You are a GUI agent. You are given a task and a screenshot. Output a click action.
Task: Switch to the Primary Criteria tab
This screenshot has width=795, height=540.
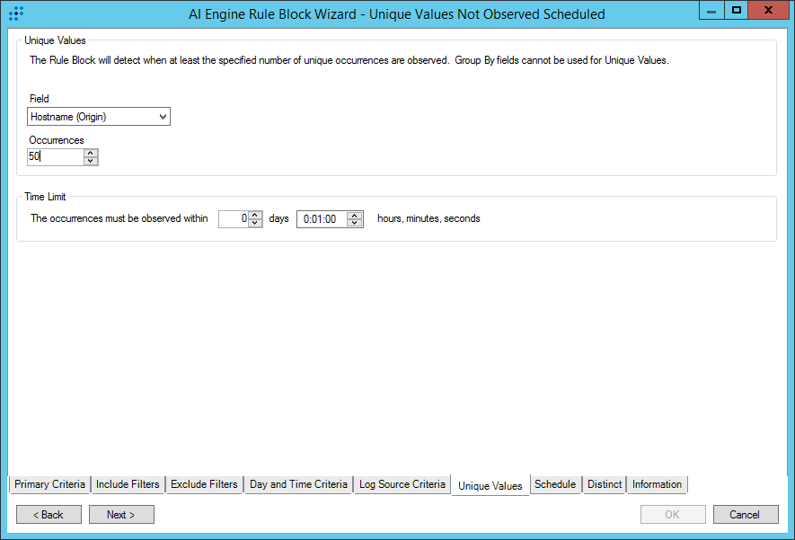(x=50, y=484)
